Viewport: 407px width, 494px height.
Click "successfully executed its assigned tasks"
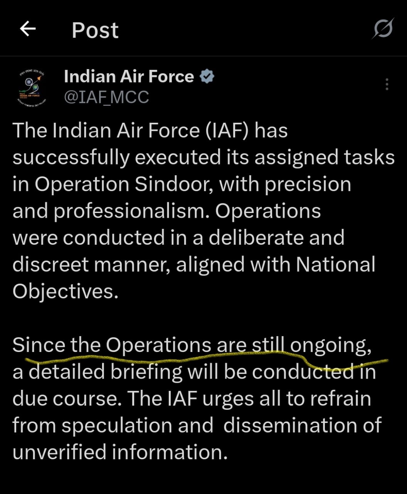[203, 157]
